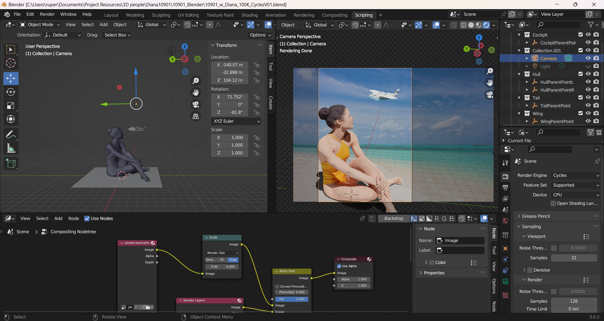Screen dimensions: 604x321
Task: Click Add in 3D viewport header
Action: 103,25
